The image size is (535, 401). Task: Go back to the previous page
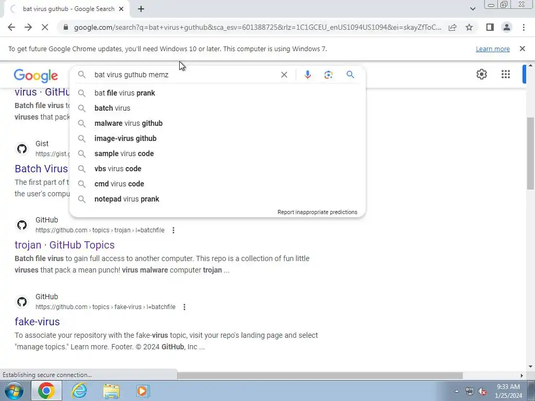(11, 27)
